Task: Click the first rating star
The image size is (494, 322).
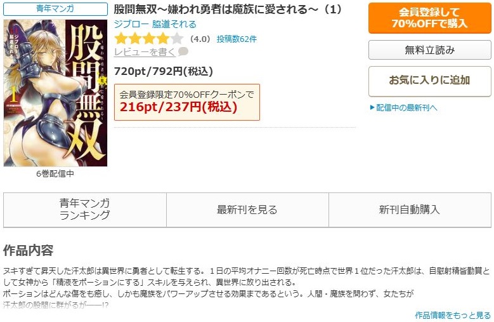Action: (x=120, y=39)
